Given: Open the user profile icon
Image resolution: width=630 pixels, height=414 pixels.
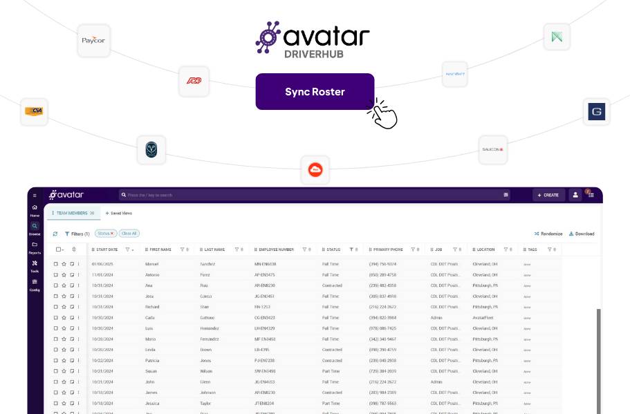Looking at the screenshot, I should [575, 195].
